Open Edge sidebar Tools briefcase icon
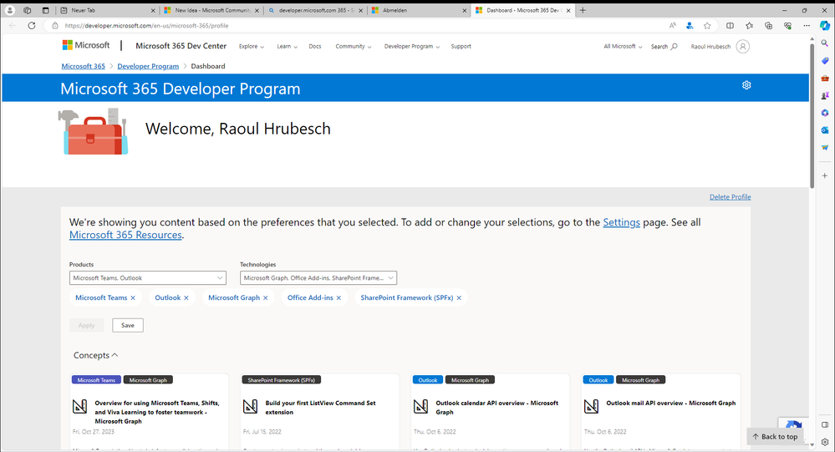 click(824, 79)
